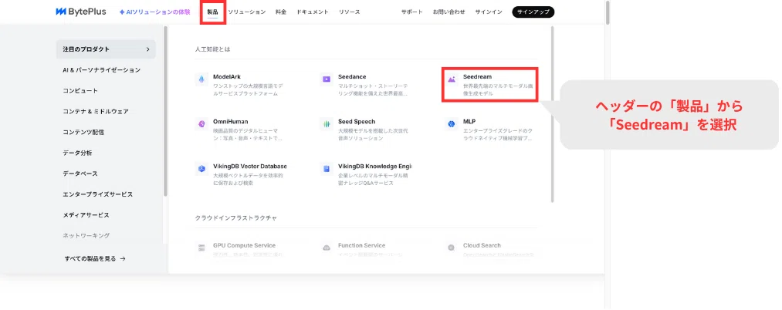Open the OmniHuman product icon

[x=201, y=124]
